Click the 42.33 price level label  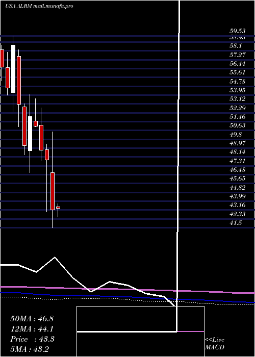pos(237,214)
